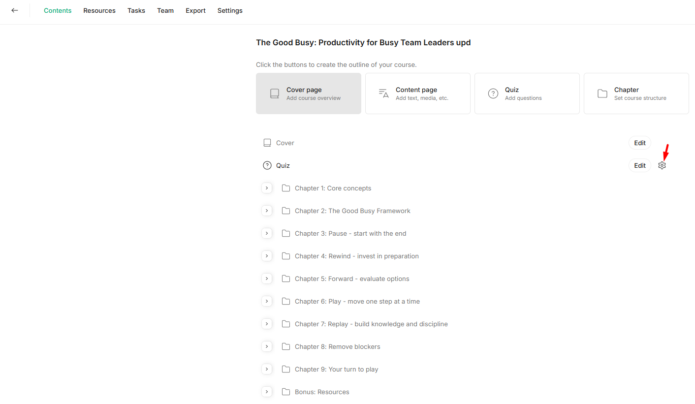Open the Quiz settings gear icon

pos(662,166)
